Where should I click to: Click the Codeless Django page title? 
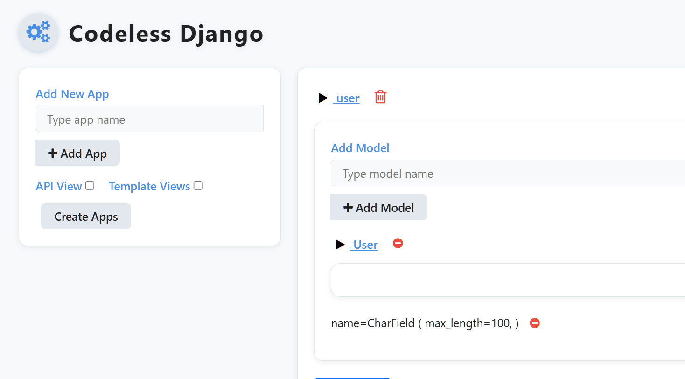coord(166,34)
